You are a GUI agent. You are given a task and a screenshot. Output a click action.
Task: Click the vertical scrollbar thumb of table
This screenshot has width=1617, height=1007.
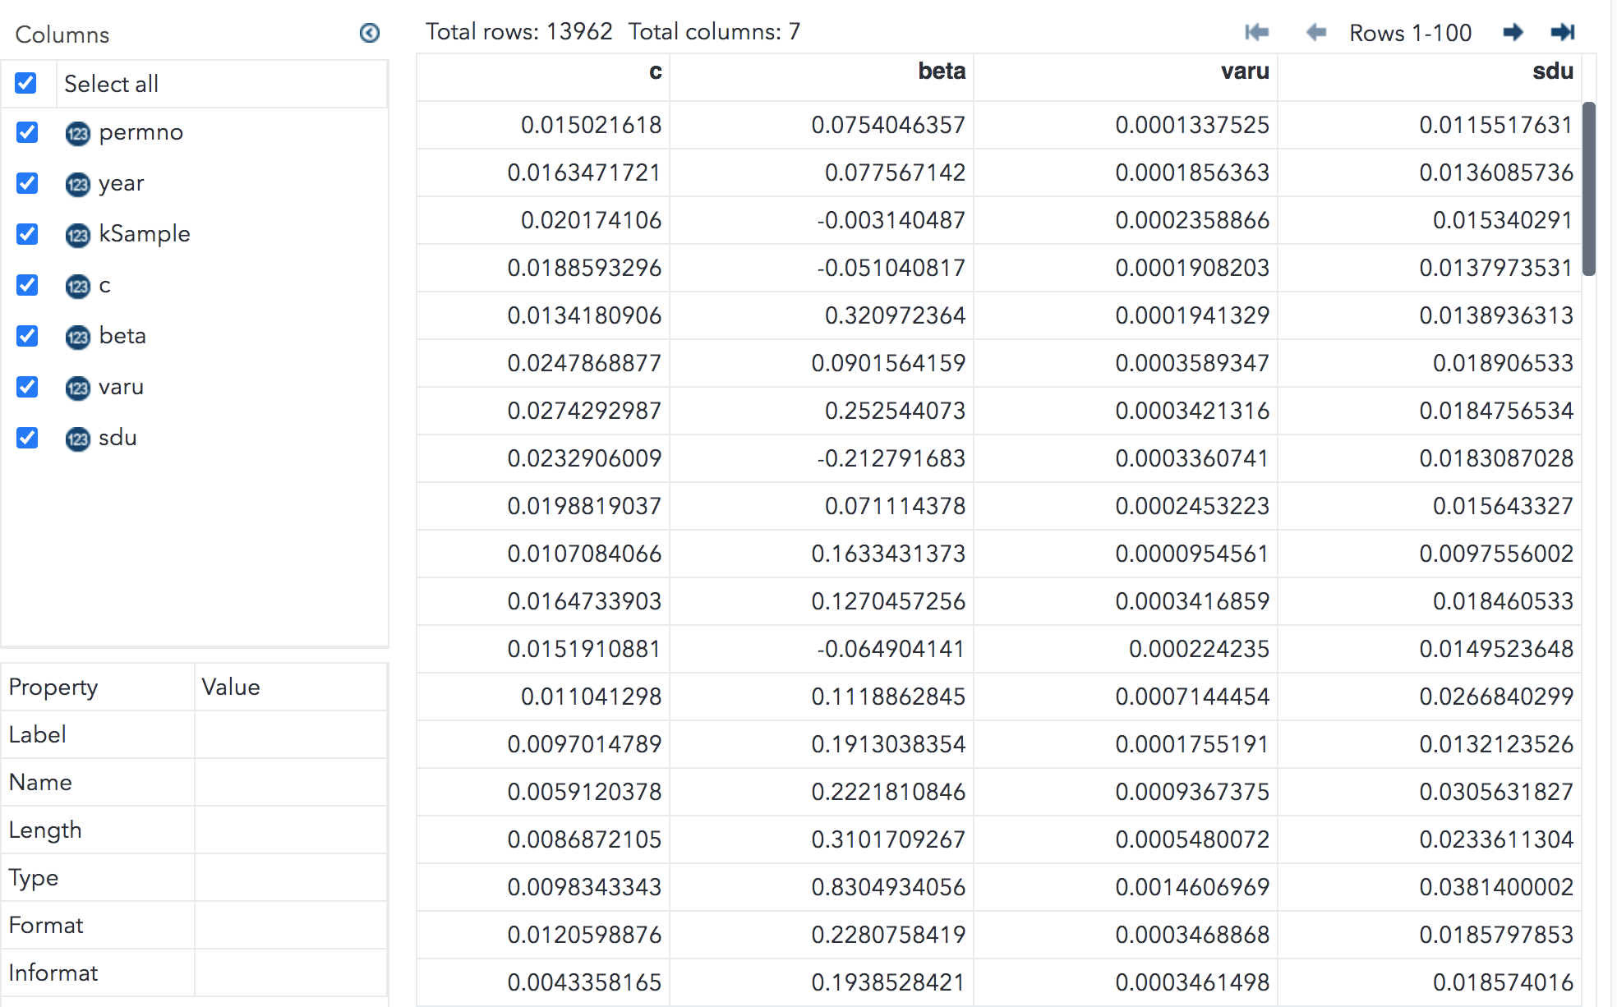coord(1589,189)
